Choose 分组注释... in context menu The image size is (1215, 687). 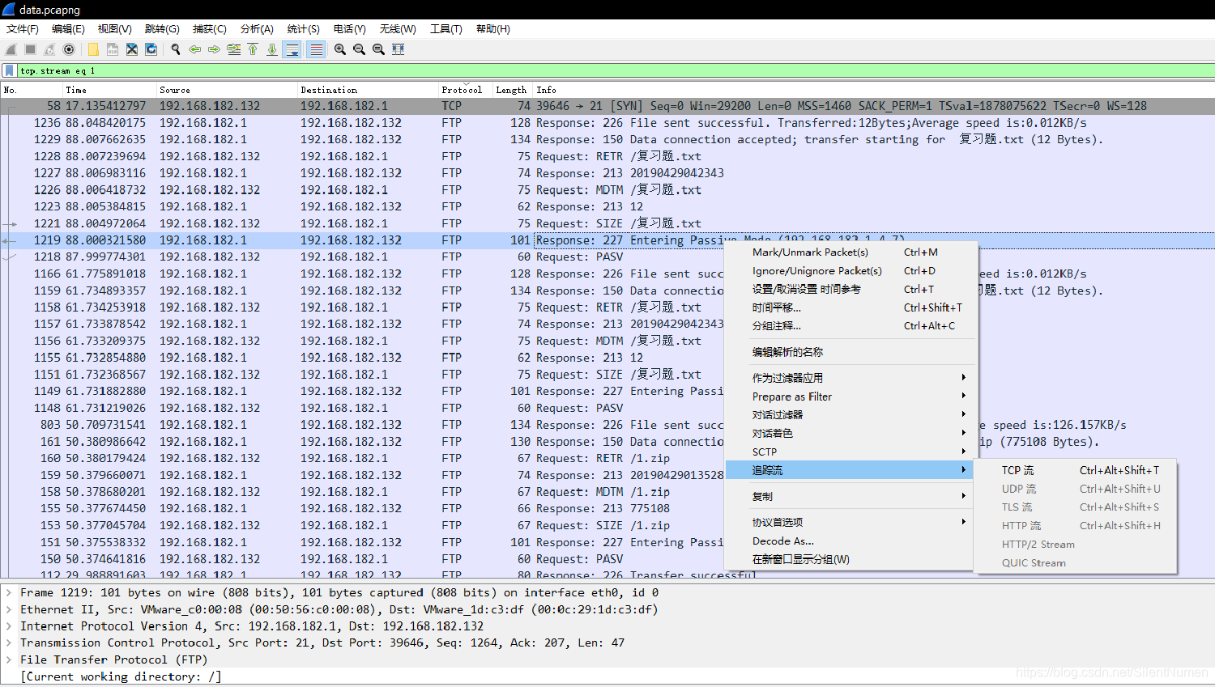point(850,326)
